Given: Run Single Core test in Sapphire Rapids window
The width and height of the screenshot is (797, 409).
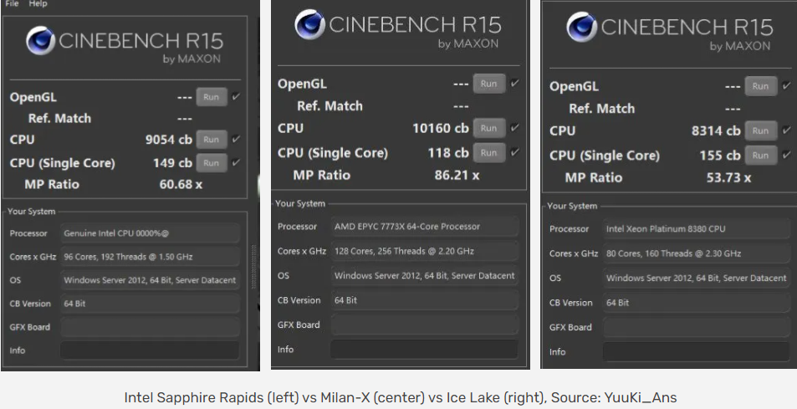Looking at the screenshot, I should 212,162.
